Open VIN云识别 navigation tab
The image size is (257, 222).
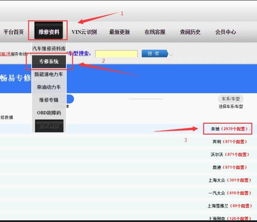click(x=84, y=32)
